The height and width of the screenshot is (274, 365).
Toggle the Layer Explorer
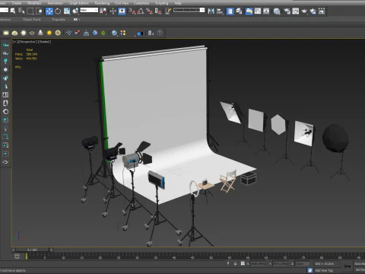click(239, 11)
